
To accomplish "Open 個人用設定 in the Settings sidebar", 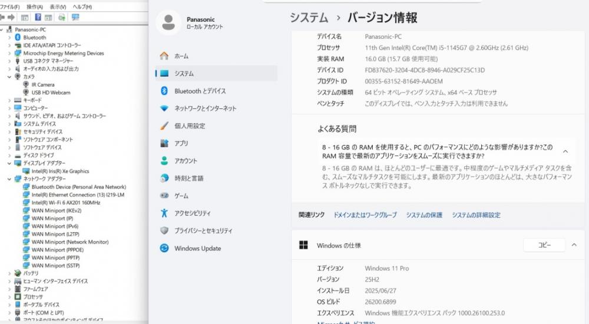I will pos(216,126).
